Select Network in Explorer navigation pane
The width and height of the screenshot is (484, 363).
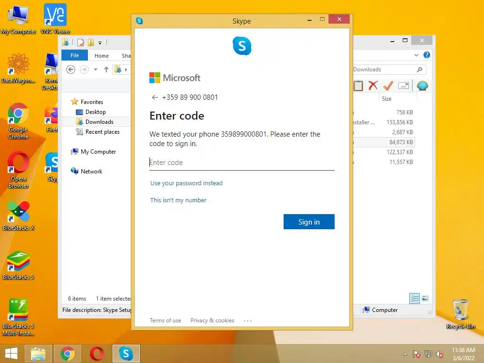click(91, 171)
